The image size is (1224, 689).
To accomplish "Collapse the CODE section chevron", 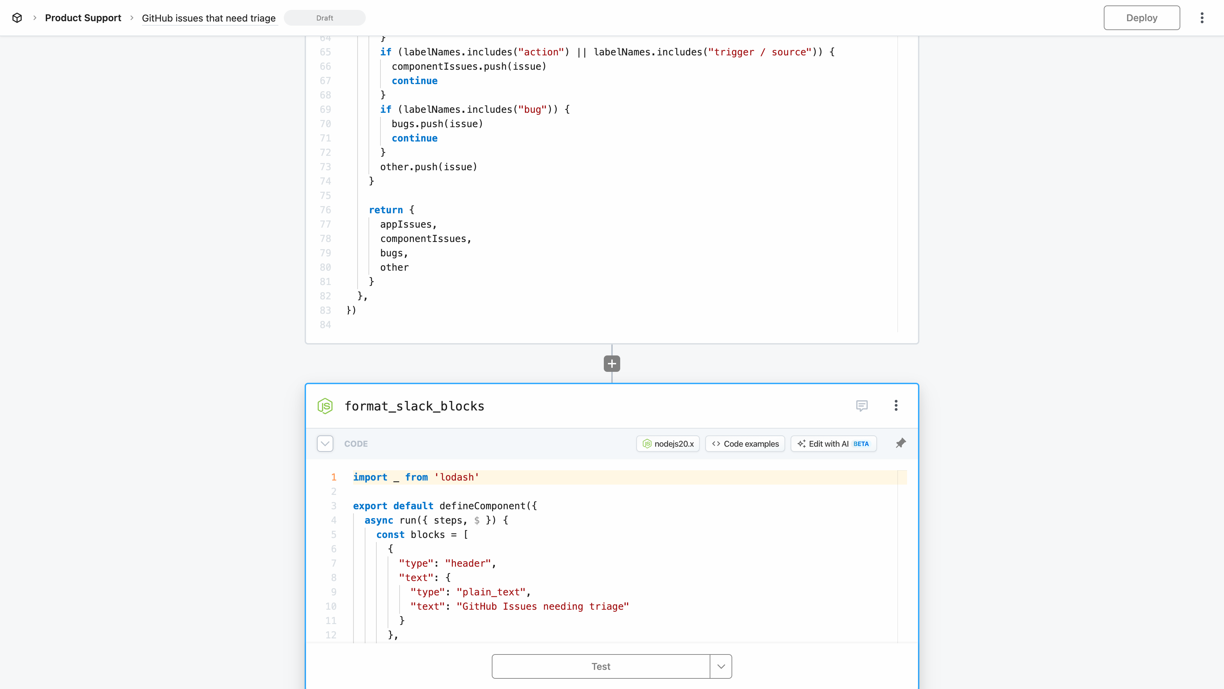I will [325, 444].
